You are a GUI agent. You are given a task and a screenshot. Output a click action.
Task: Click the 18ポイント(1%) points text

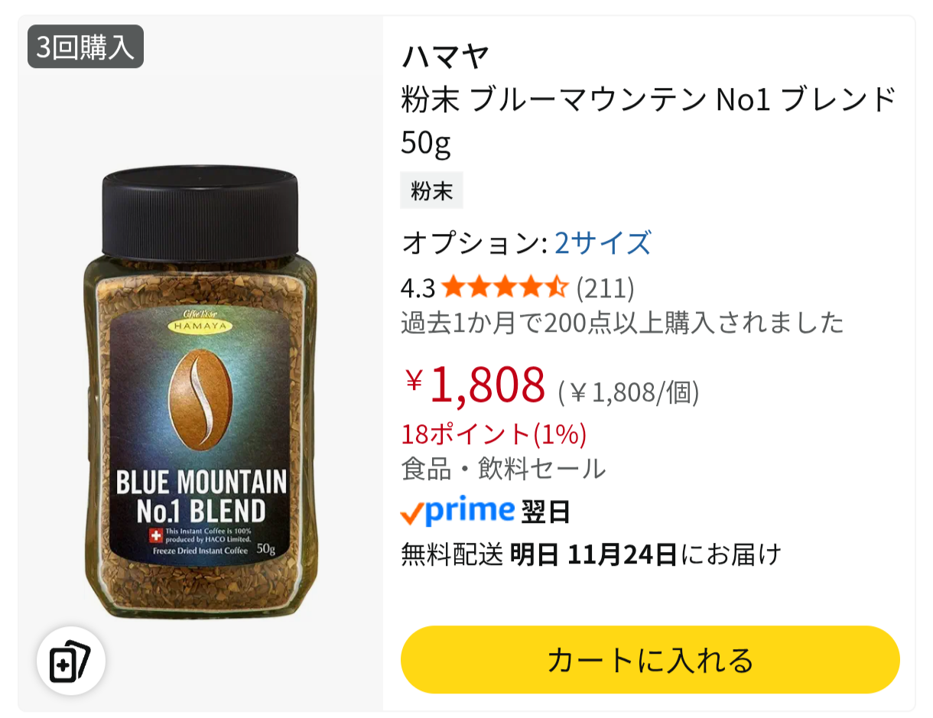point(494,434)
